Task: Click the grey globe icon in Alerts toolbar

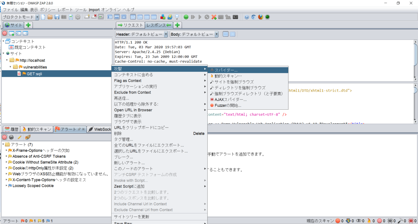Action: (x=11, y=137)
